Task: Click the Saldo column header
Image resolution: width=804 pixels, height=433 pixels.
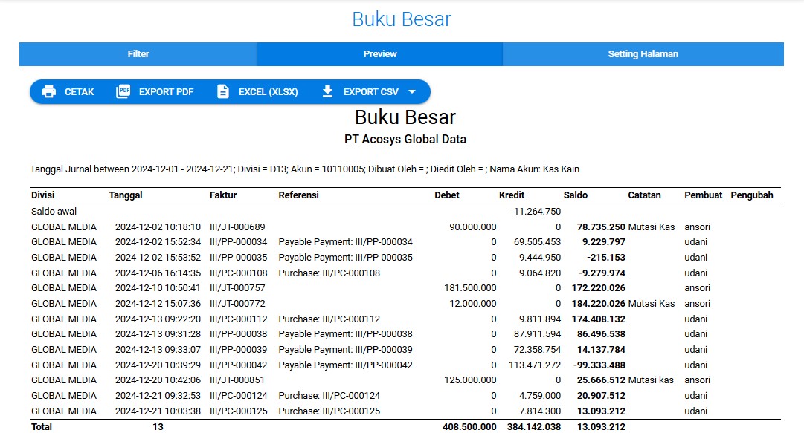Action: point(575,195)
